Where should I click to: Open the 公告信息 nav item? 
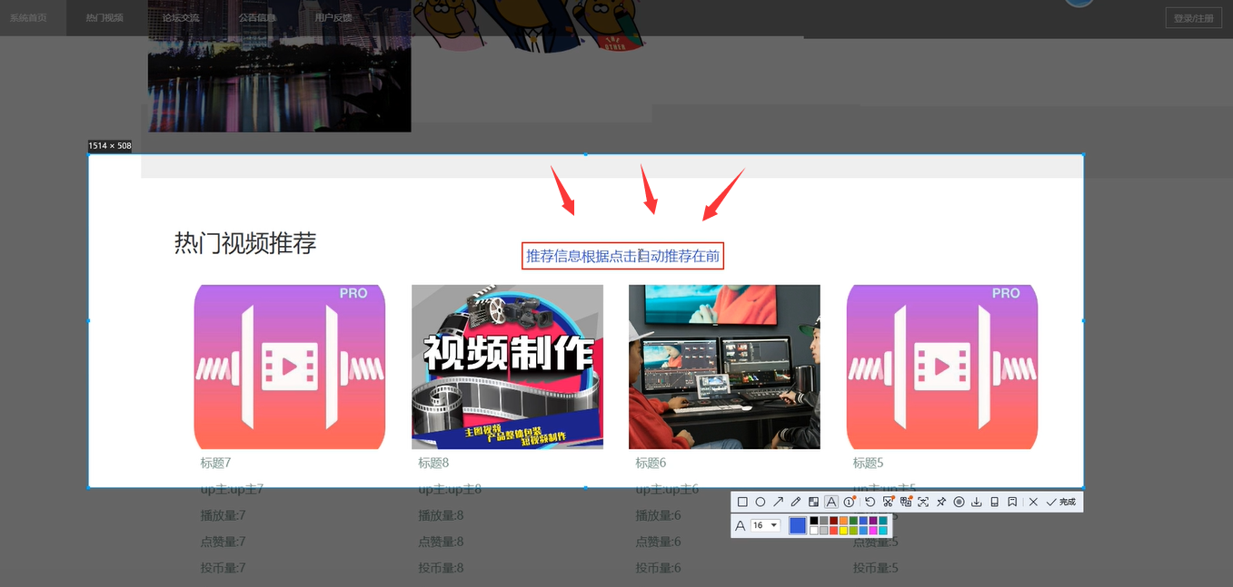(x=257, y=17)
